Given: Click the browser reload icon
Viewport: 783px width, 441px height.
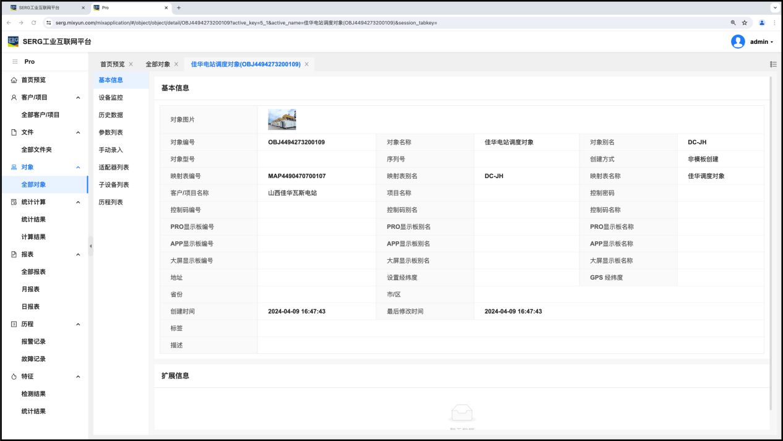Looking at the screenshot, I should 33,23.
